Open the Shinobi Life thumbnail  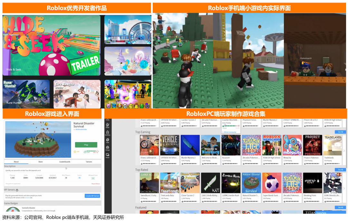click(x=333, y=183)
